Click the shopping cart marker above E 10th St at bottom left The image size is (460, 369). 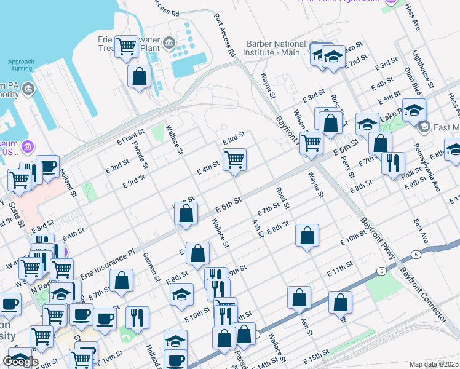[81, 359]
